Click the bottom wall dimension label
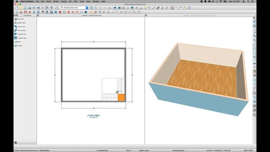This screenshot has height=152, width=270. (x=94, y=108)
